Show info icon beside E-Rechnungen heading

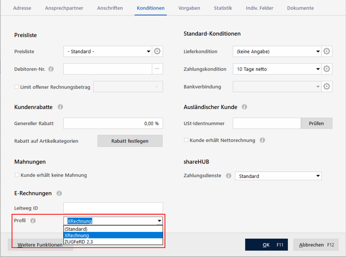(x=59, y=193)
